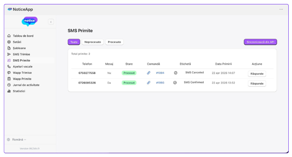Open Tablou de bord in the sidebar
Screen dimensions: 292x157
point(23,36)
